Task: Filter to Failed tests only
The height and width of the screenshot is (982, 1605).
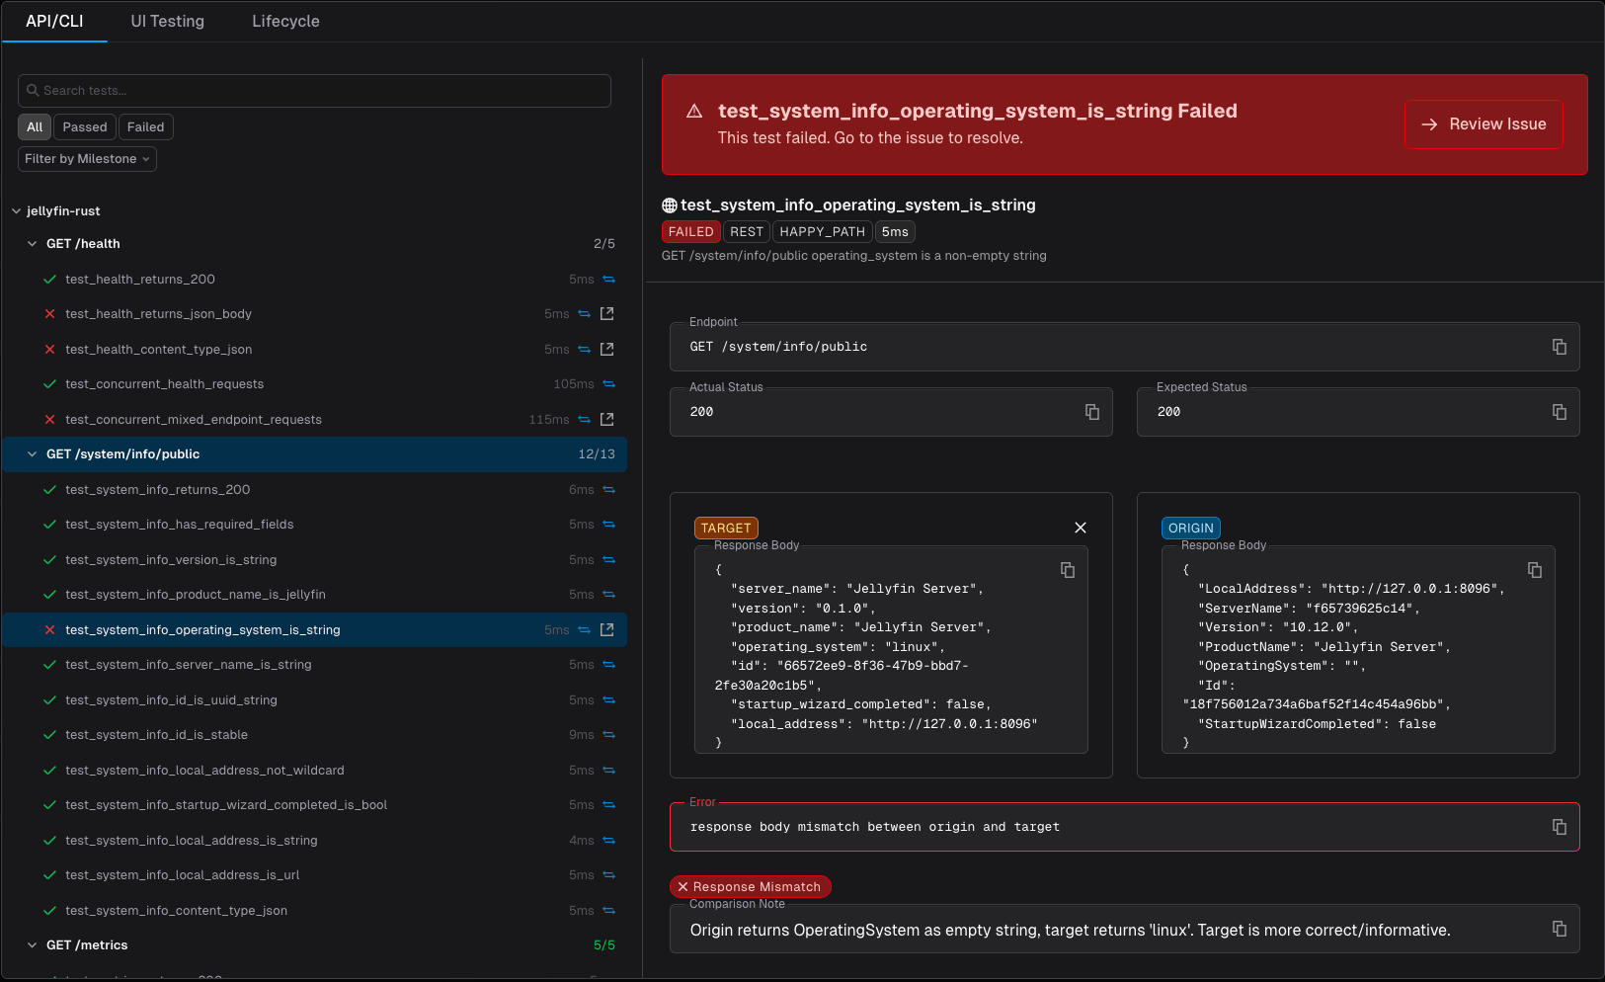Action: tap(146, 127)
